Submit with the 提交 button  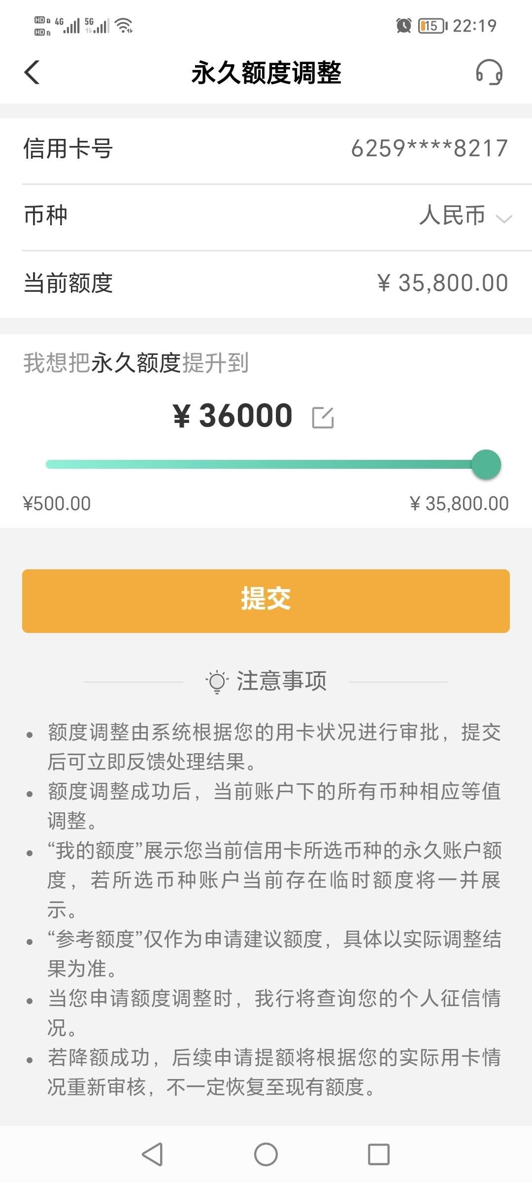[266, 601]
